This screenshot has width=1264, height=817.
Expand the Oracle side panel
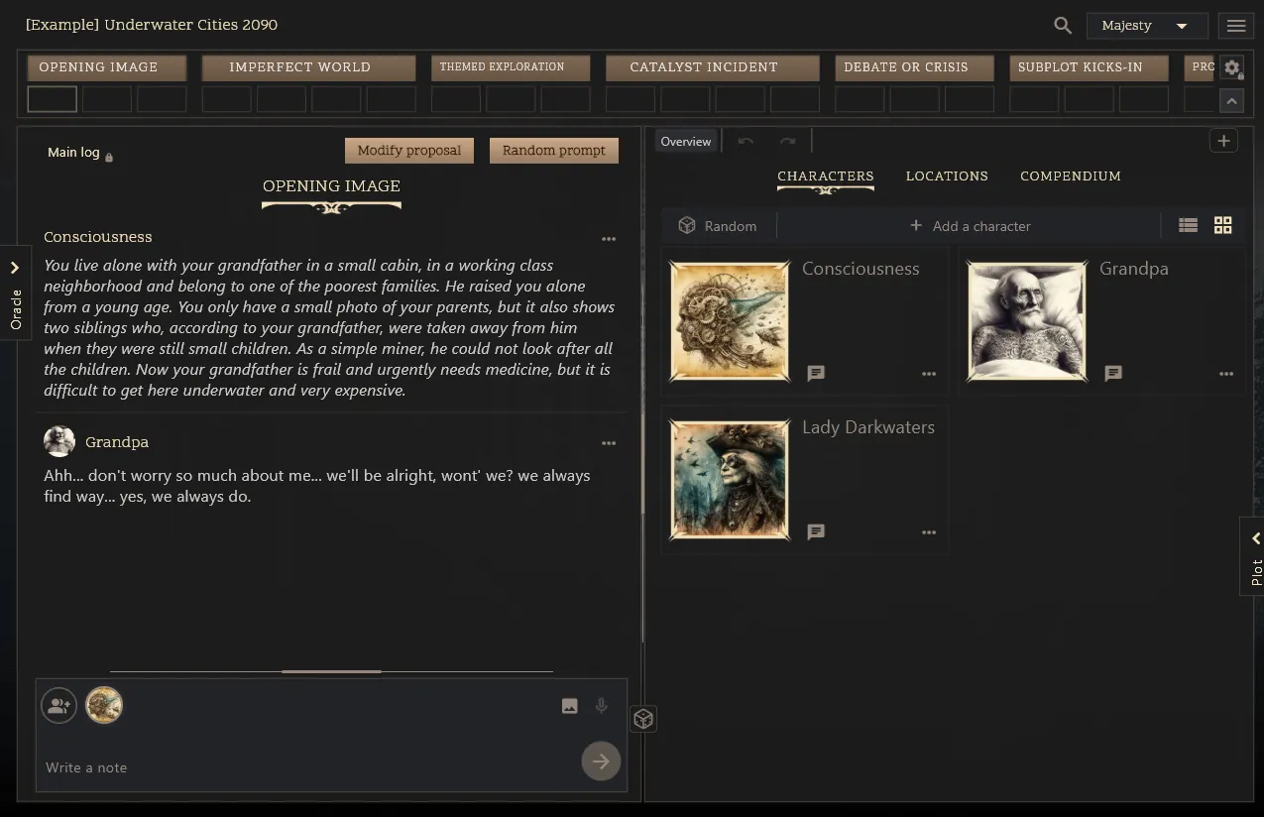tap(15, 292)
